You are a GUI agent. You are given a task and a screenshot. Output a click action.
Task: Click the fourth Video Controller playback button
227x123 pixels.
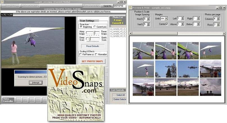point(38,99)
